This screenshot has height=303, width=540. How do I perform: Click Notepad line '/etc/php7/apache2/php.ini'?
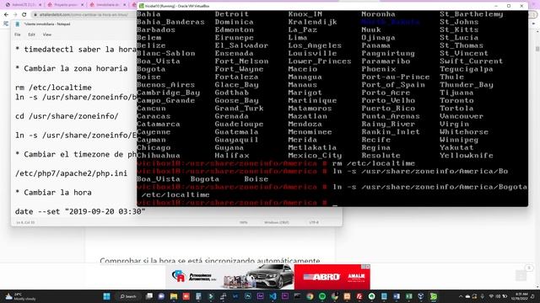click(71, 173)
